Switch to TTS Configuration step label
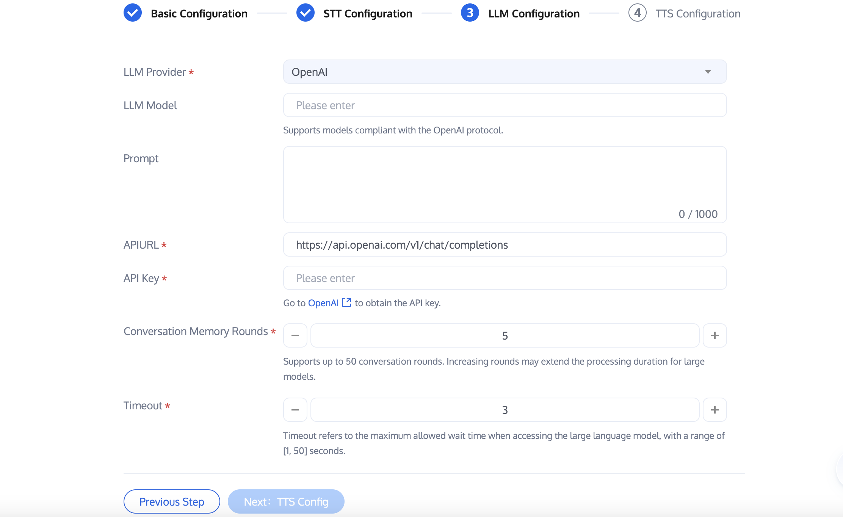Viewport: 843px width, 517px height. pos(698,14)
